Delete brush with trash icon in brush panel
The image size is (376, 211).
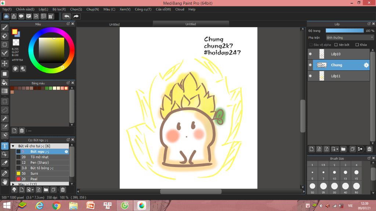point(62,190)
